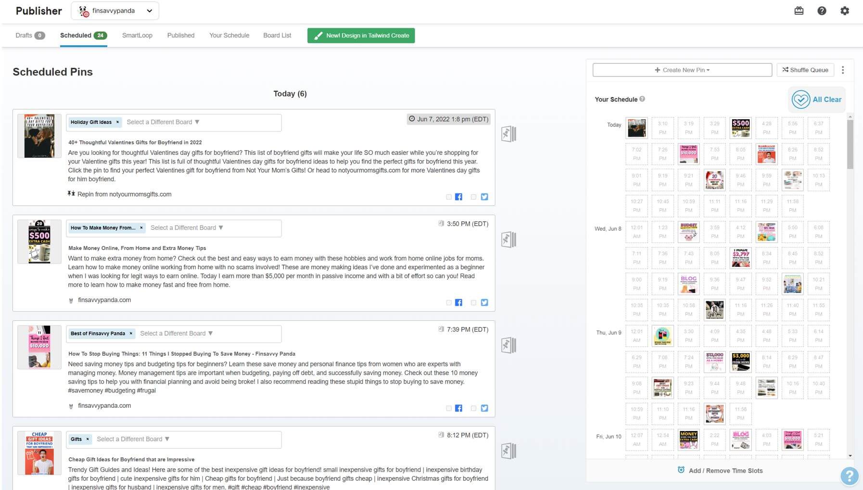This screenshot has height=490, width=863.
Task: Tick Twitter checkbox on Make Money Online pin
Action: click(x=474, y=303)
